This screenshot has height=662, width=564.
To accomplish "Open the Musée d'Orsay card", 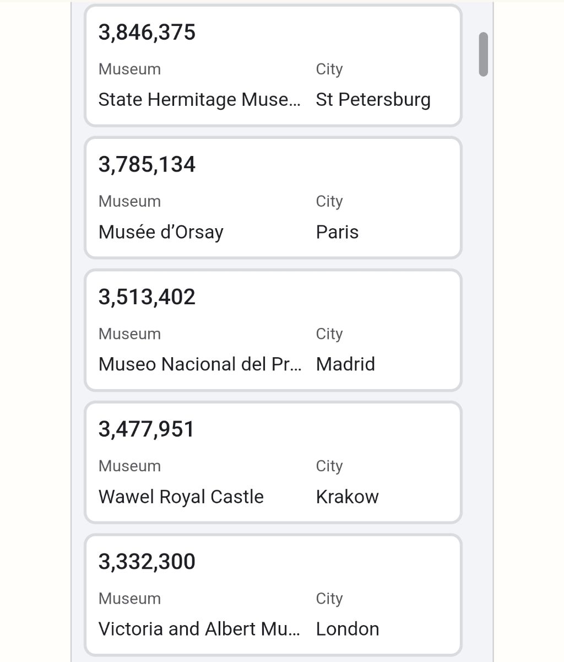I will click(x=273, y=198).
